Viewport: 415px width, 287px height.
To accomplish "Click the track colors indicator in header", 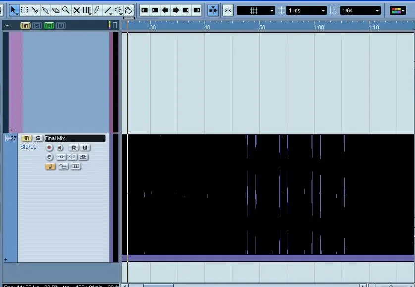I will click(109, 25).
